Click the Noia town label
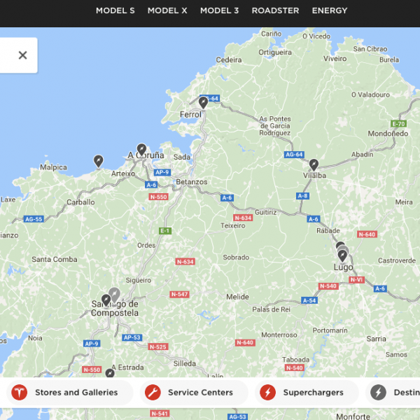The image size is (420, 420). point(35,338)
